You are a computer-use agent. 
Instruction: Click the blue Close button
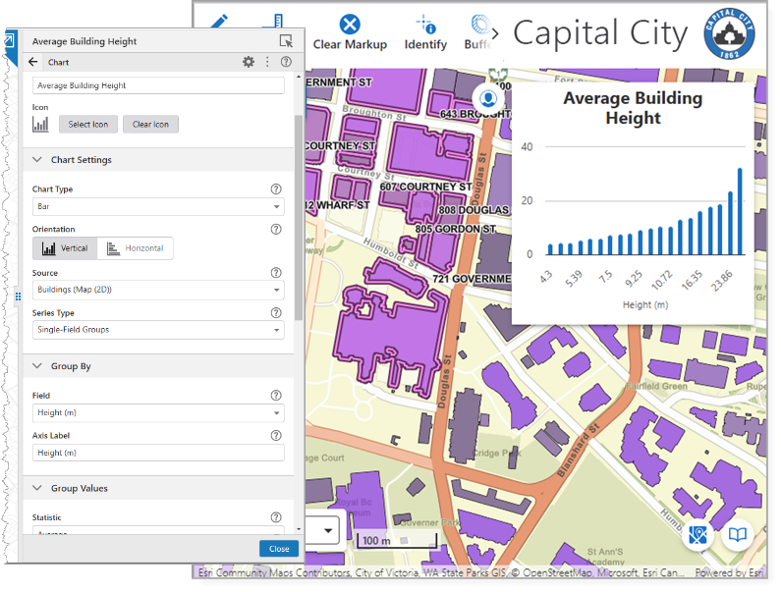[279, 548]
